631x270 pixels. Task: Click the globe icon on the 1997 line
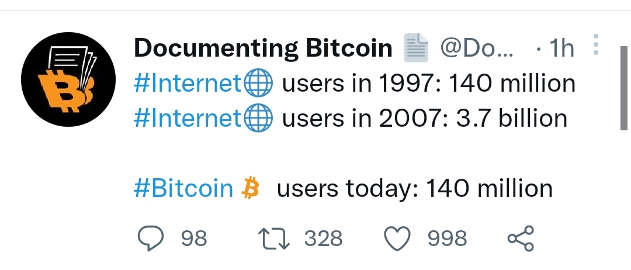click(x=258, y=83)
